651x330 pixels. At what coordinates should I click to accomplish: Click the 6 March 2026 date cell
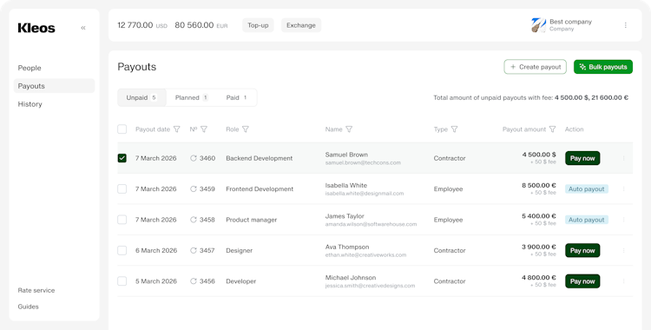(156, 251)
